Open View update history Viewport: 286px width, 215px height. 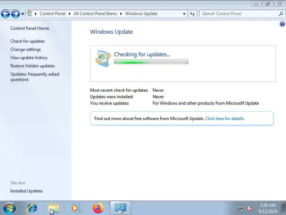tap(29, 58)
